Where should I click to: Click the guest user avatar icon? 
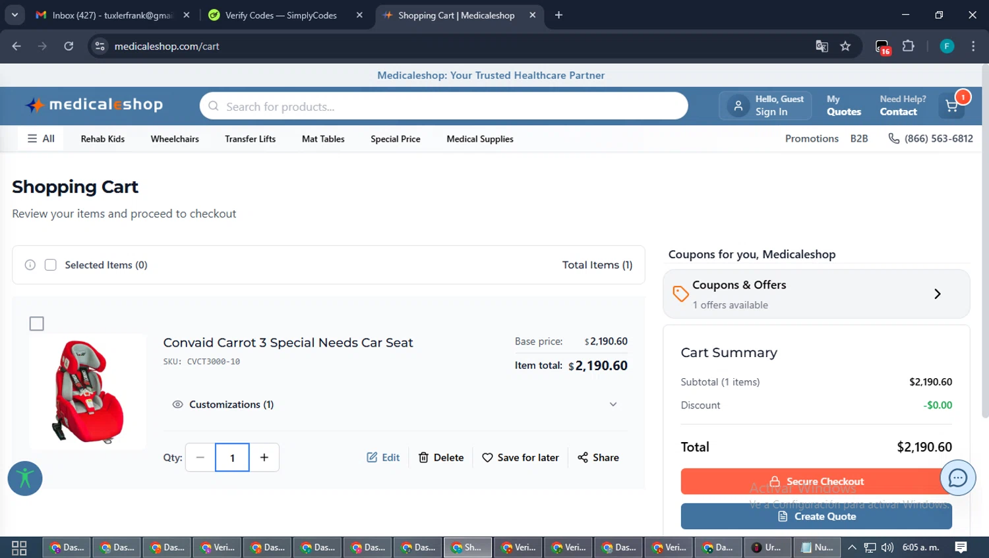point(738,105)
